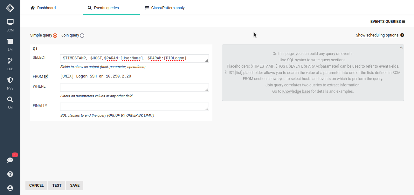
Task: Open the SM search module
Action: 10,101
